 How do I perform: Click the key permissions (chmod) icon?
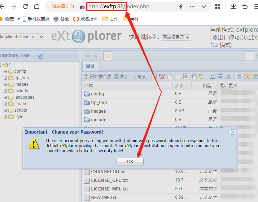click(x=202, y=76)
